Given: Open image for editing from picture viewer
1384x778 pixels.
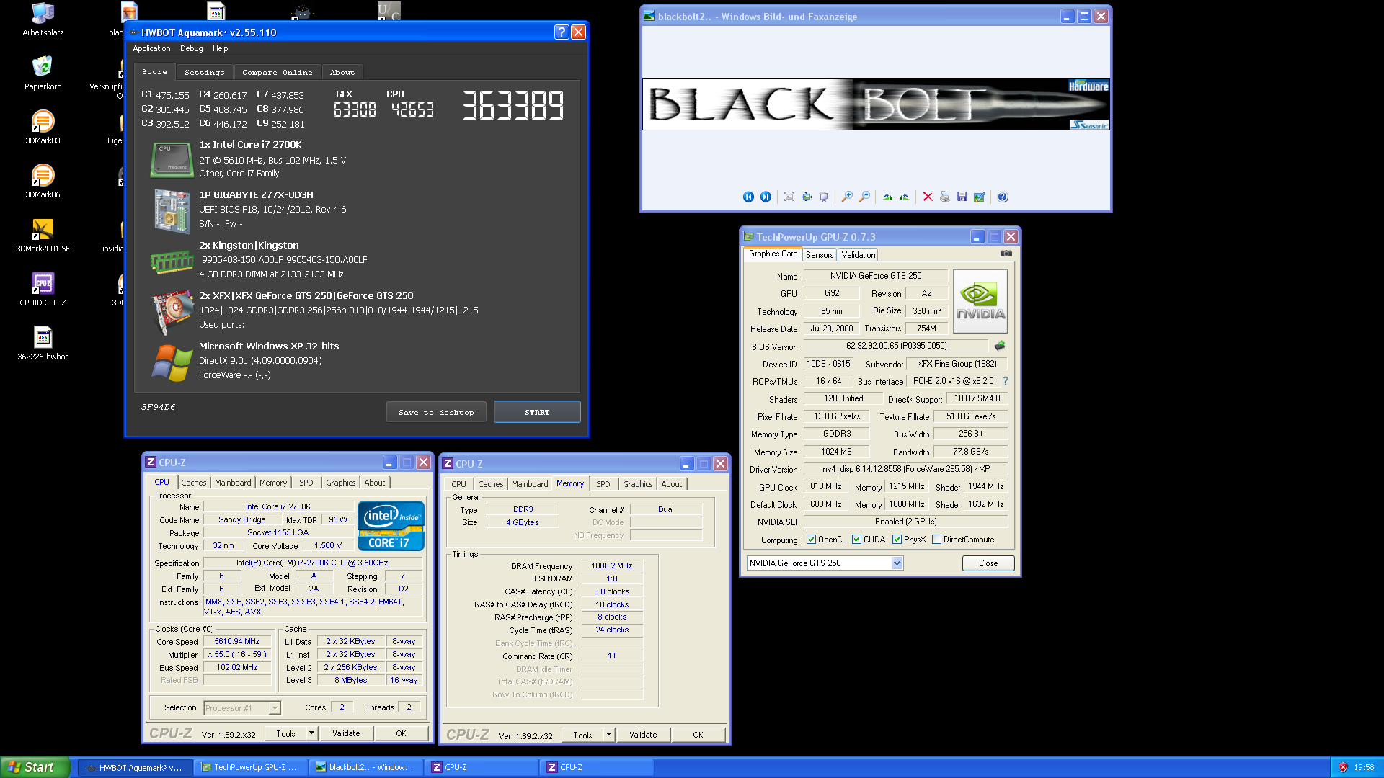Looking at the screenshot, I should pos(979,197).
